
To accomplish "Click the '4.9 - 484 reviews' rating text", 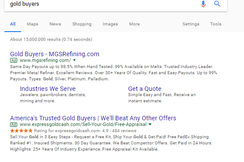I will coord(119,131).
